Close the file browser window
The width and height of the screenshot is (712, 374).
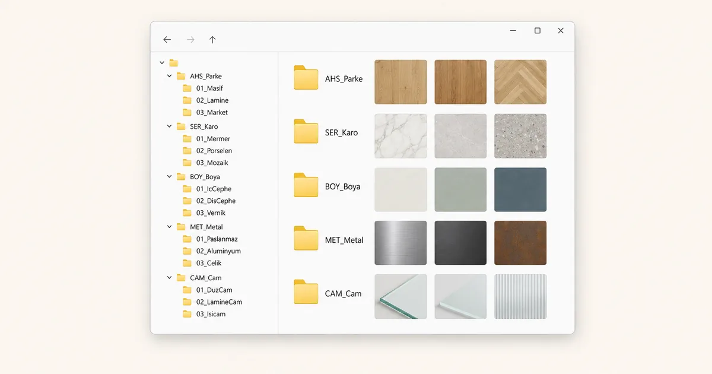561,31
